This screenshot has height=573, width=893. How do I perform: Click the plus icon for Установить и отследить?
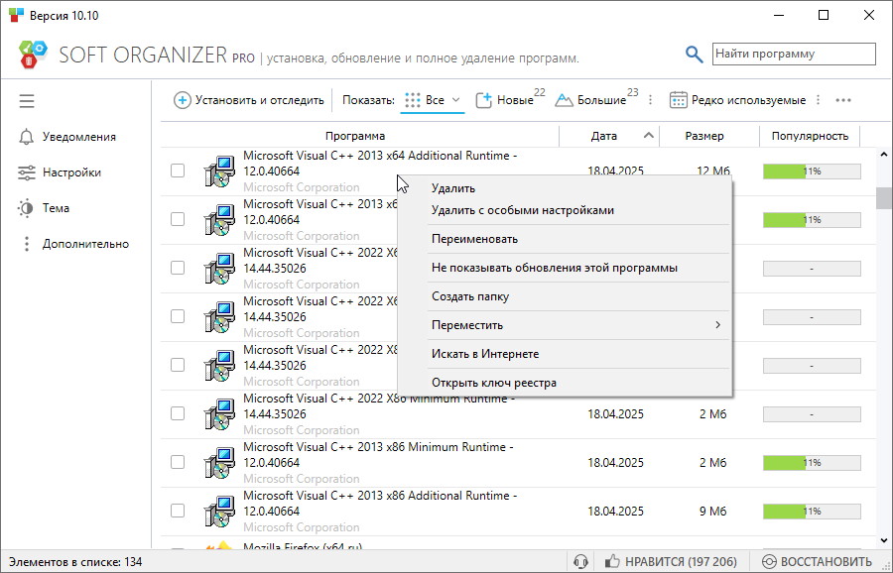pos(183,101)
